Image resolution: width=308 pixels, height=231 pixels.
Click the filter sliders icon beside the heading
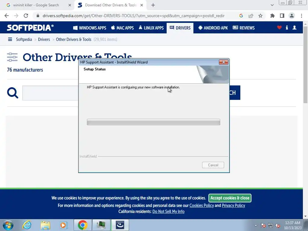click(12, 57)
